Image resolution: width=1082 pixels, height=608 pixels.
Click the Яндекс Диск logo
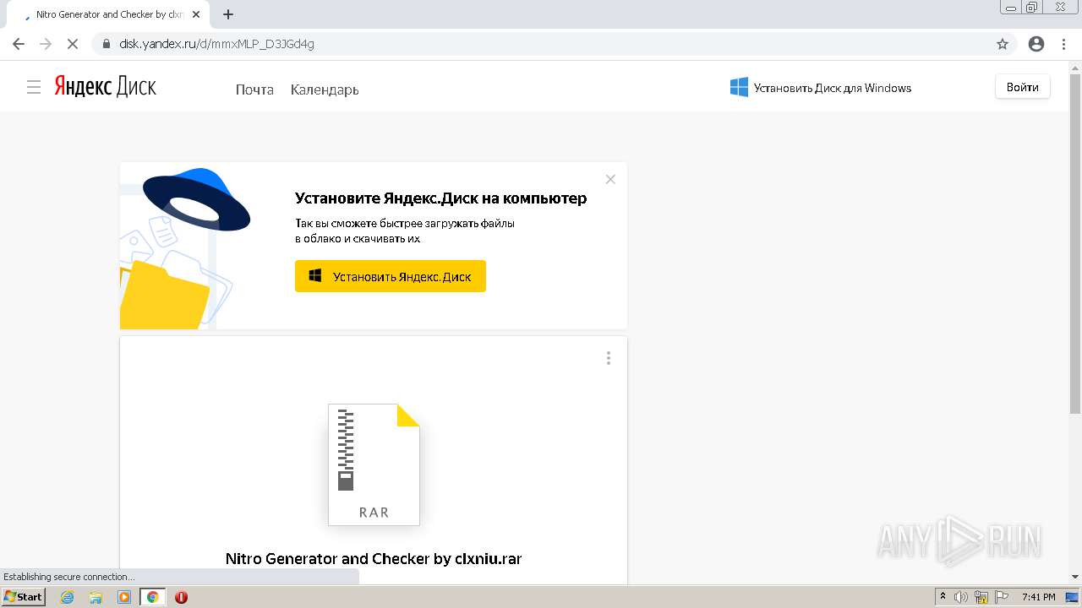coord(106,86)
